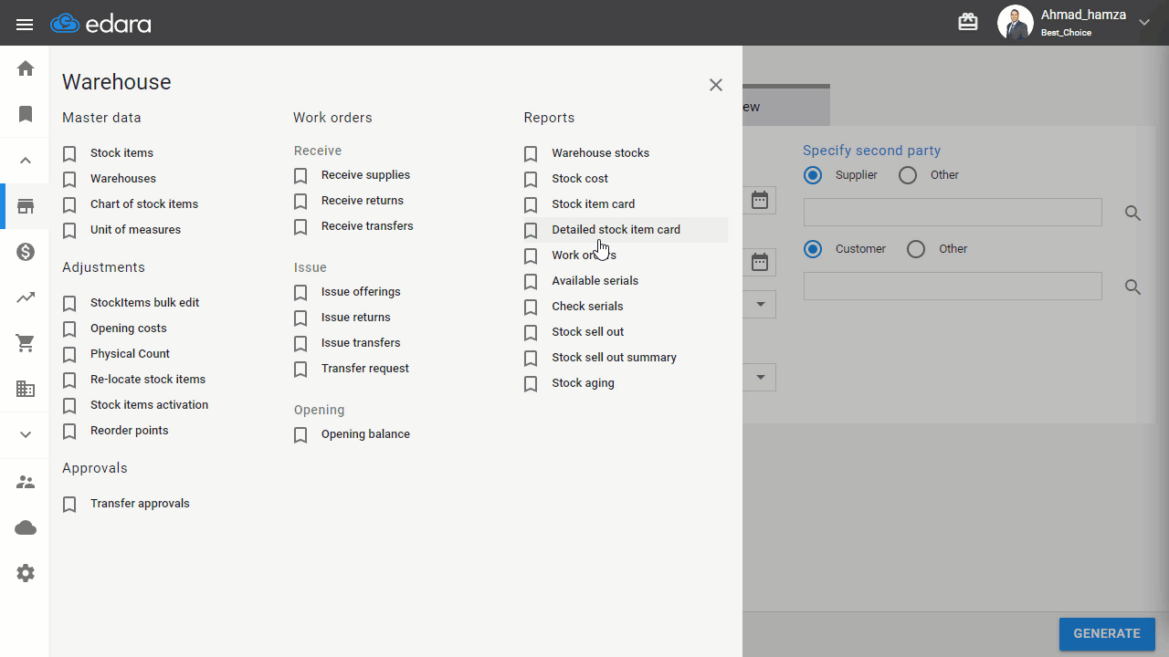Open Detailed stock item card report
The width and height of the screenshot is (1169, 657).
coord(616,230)
